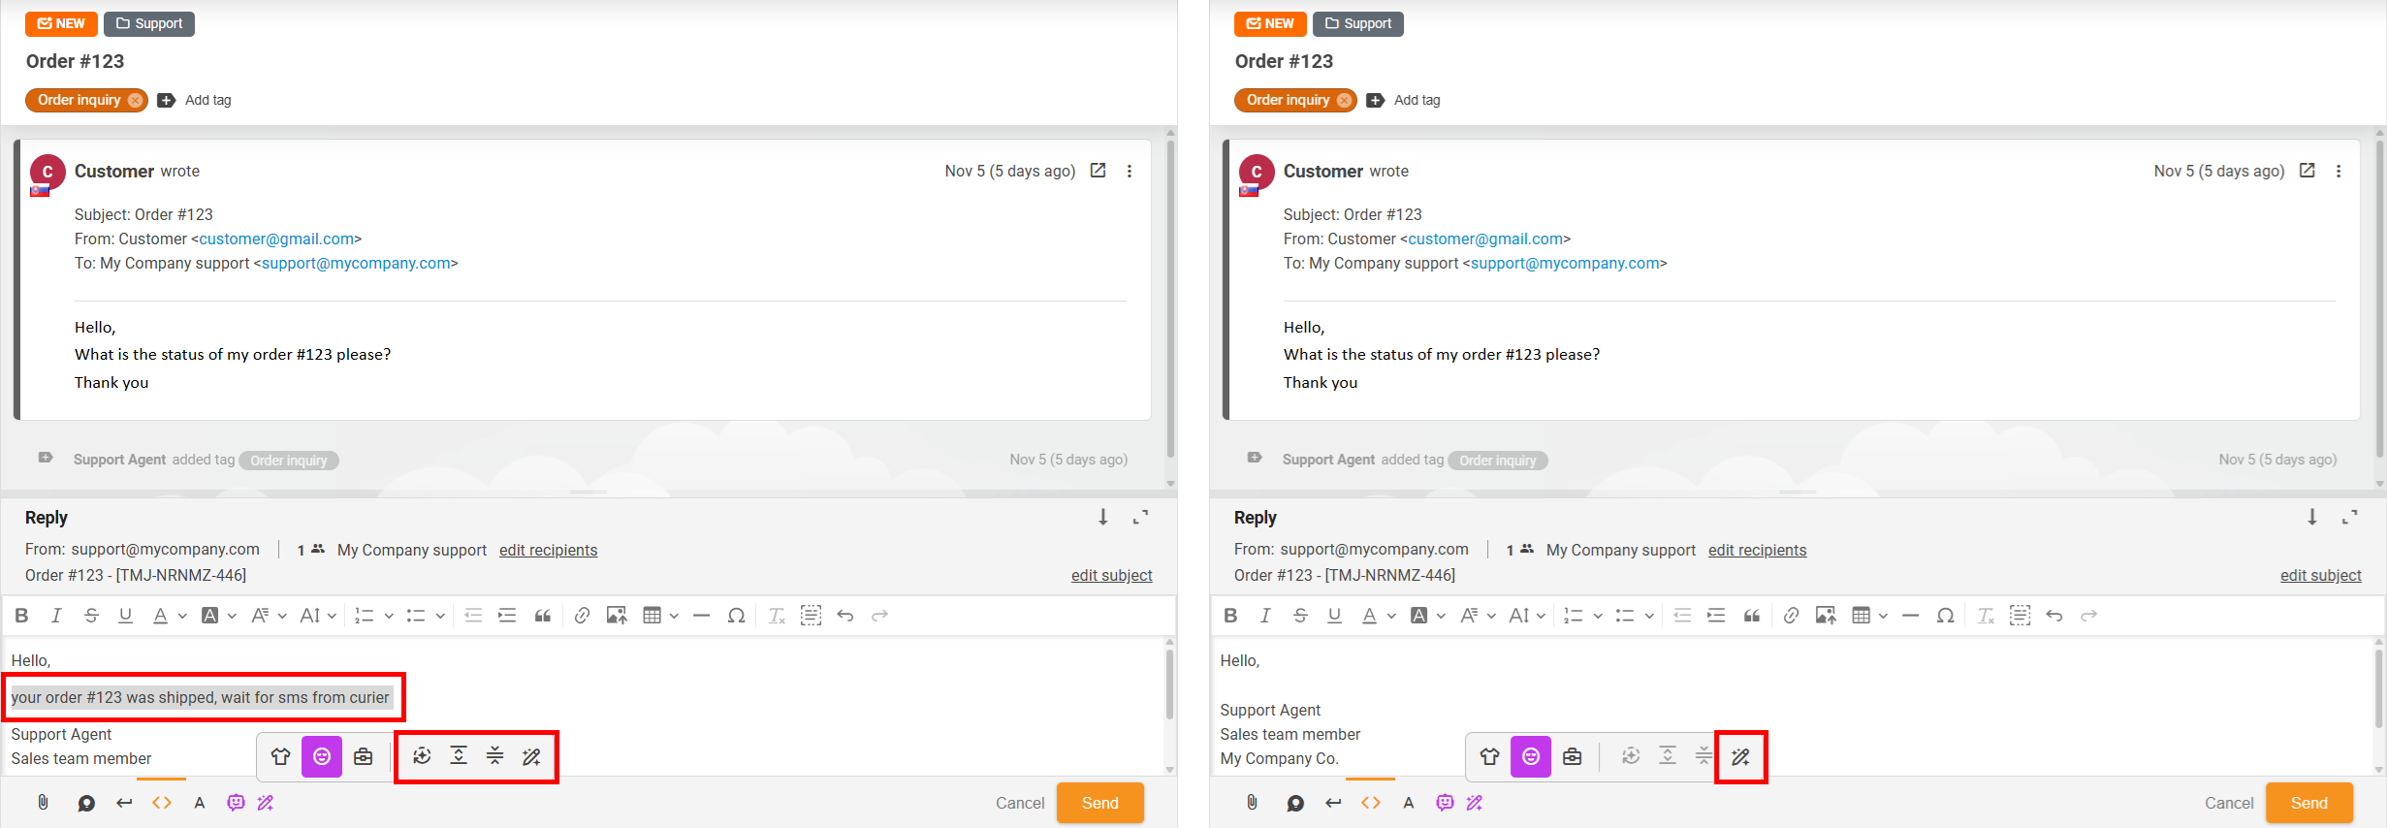Click the AI rephrase icon in left reply popup
This screenshot has height=828, width=2387.
pos(422,756)
